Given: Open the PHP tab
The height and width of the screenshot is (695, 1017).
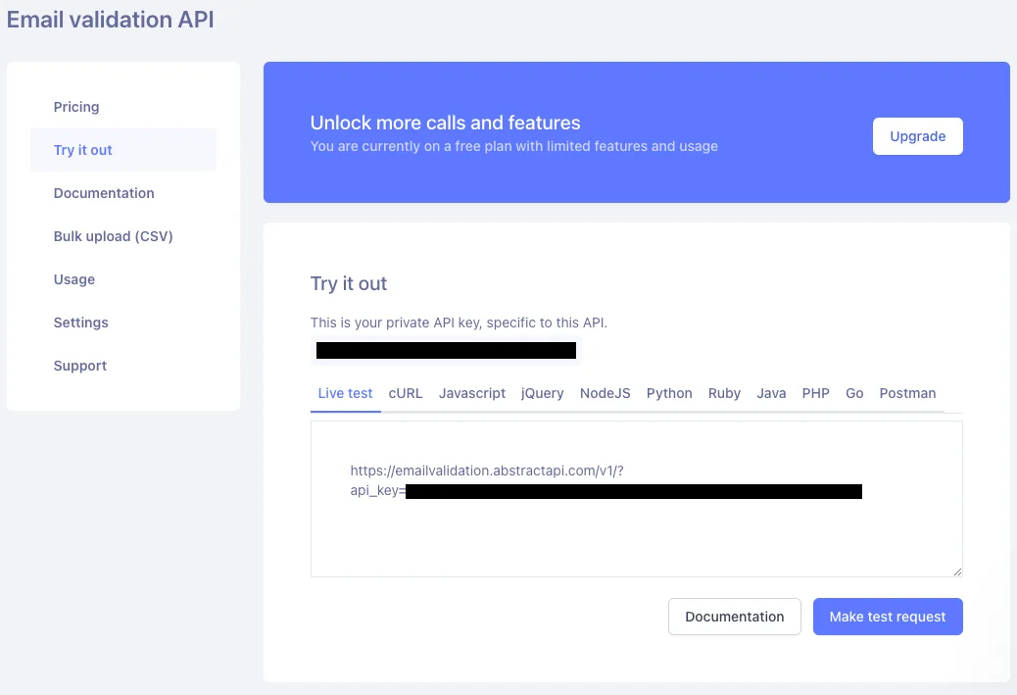Looking at the screenshot, I should pyautogui.click(x=815, y=393).
